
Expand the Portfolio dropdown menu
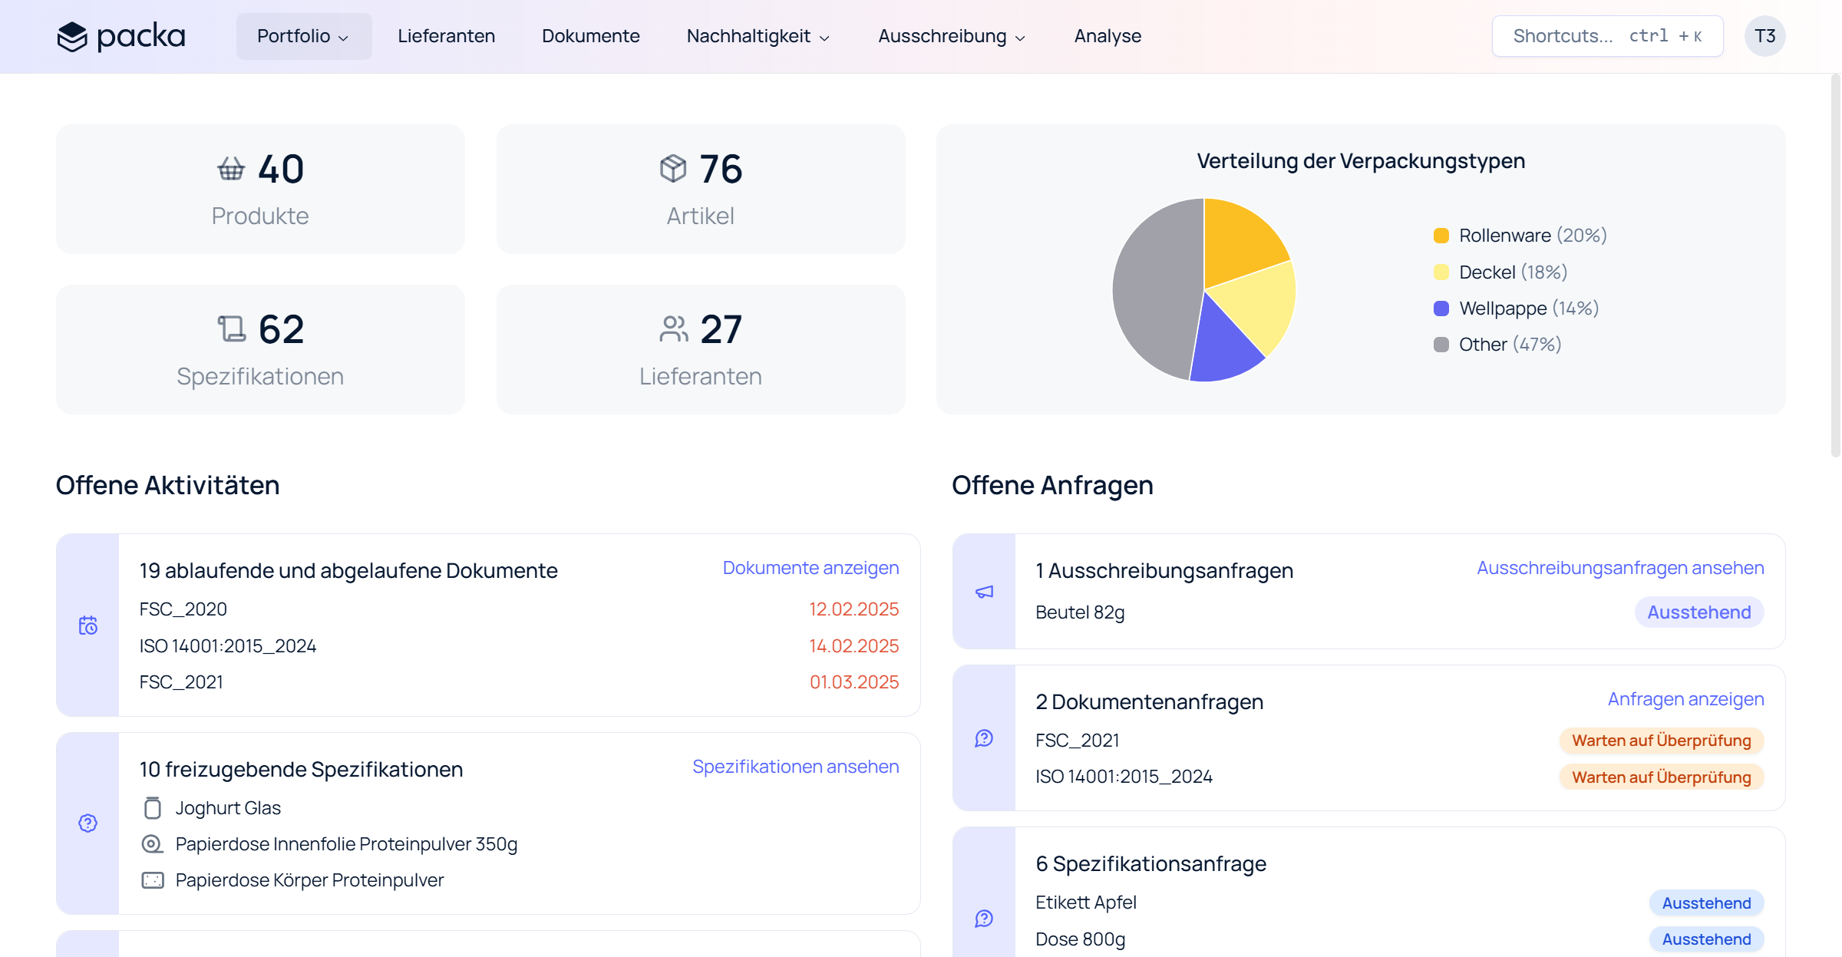coord(303,36)
